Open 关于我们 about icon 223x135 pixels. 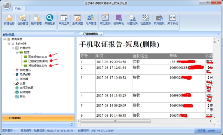(172, 20)
